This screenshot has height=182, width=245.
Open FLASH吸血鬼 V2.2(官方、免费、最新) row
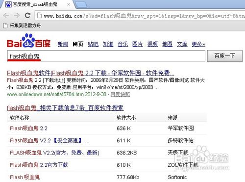coord(54,153)
